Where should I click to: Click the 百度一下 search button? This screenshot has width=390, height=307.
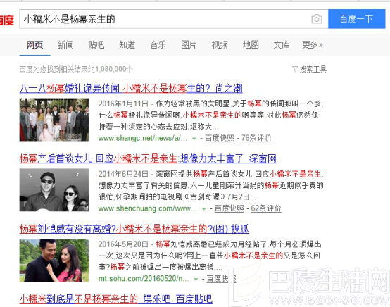pos(357,19)
